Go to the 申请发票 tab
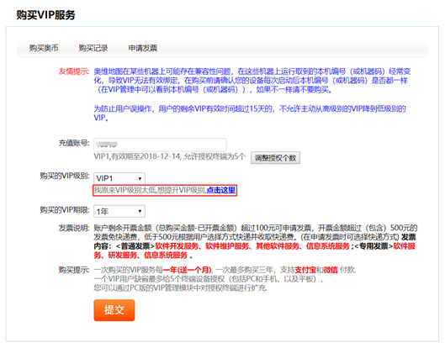 [143, 48]
